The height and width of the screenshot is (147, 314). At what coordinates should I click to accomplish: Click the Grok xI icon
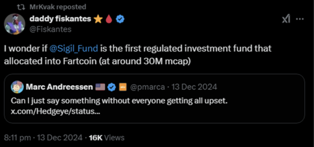pyautogui.click(x=286, y=19)
